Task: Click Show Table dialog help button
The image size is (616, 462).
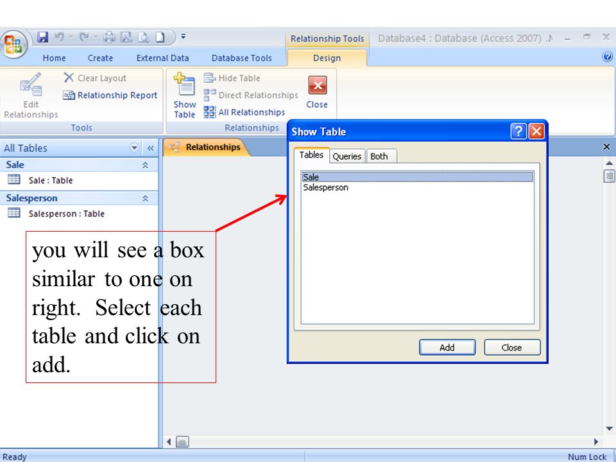Action: pos(518,131)
